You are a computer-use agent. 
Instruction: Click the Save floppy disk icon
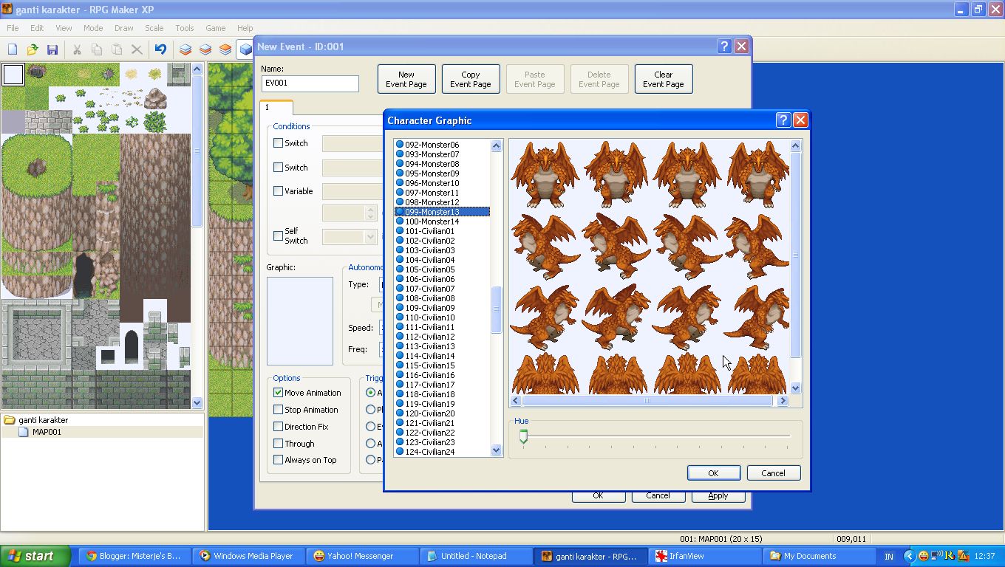click(x=52, y=49)
